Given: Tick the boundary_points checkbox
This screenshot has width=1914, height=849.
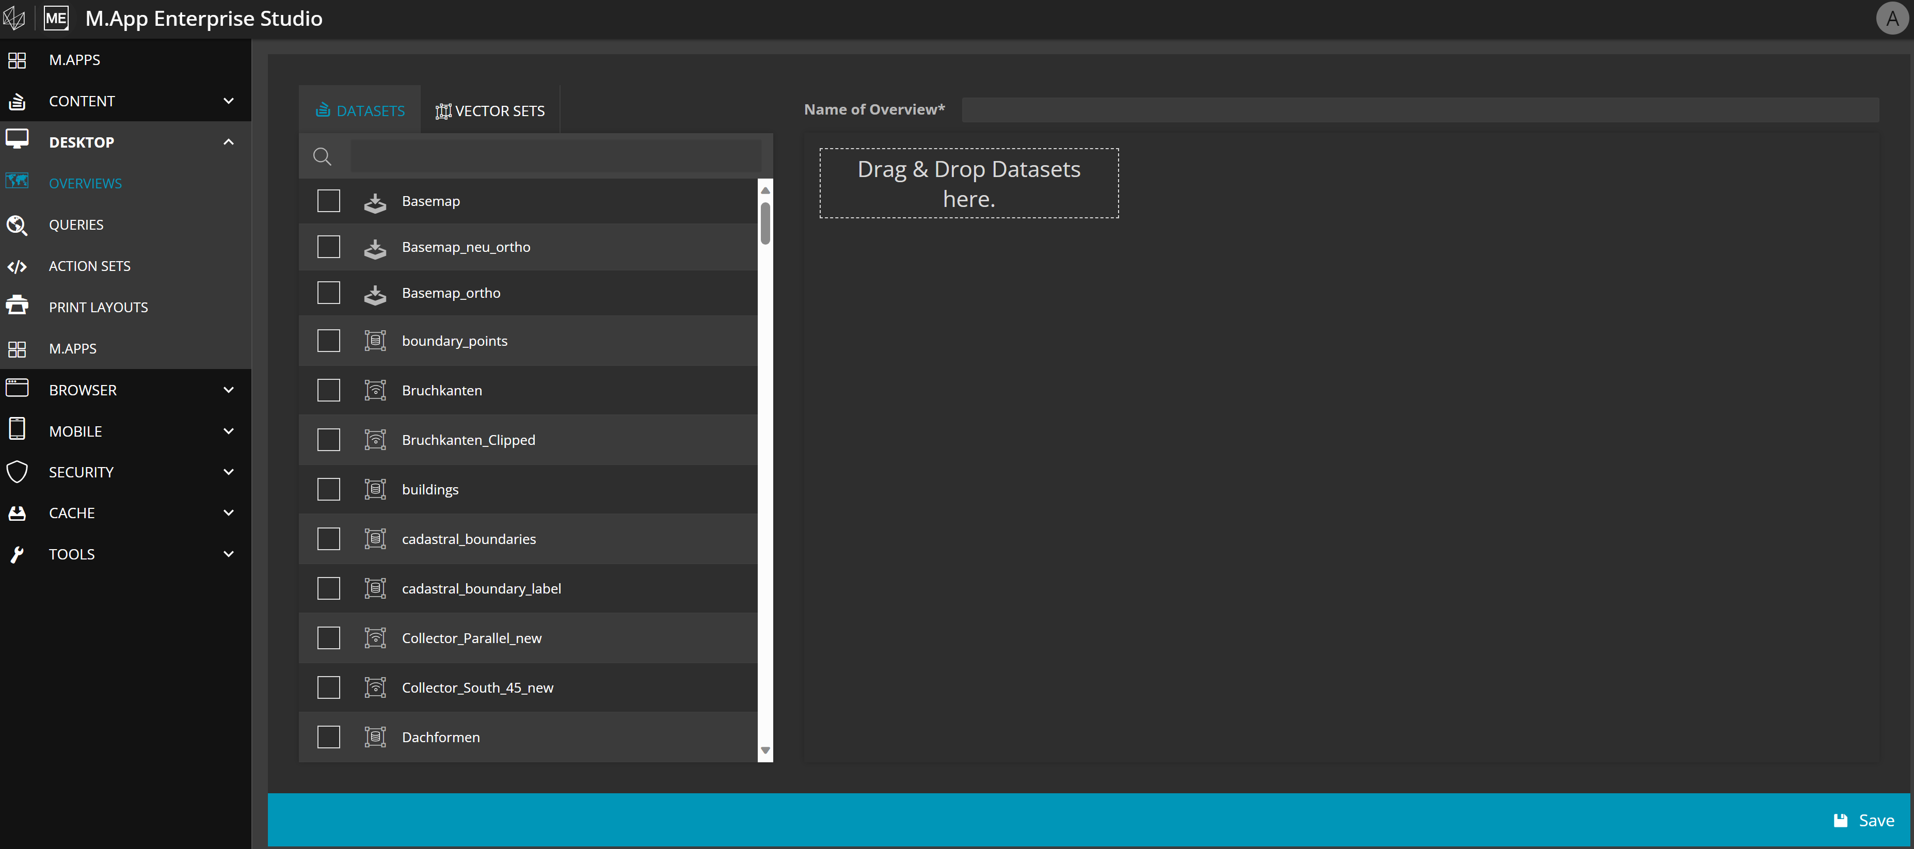Looking at the screenshot, I should [x=328, y=341].
